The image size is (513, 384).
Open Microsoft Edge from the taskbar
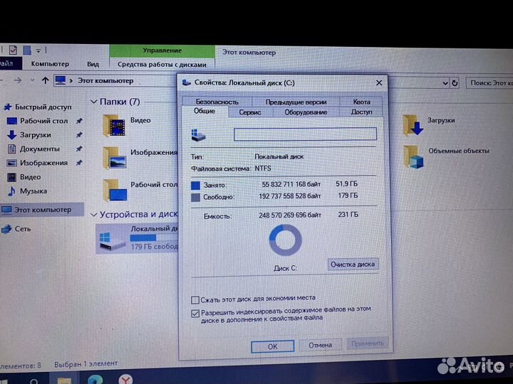pos(95,380)
